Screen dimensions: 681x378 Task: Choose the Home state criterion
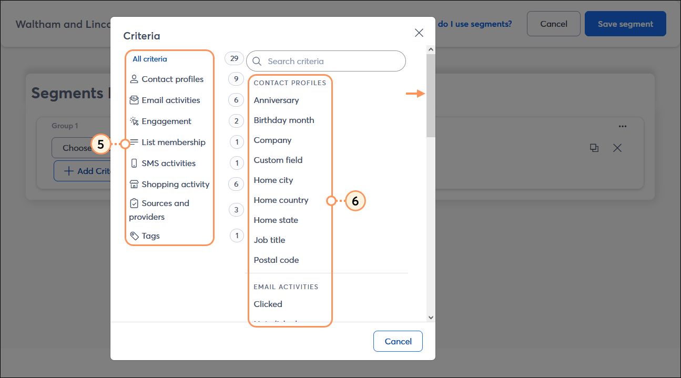point(276,220)
